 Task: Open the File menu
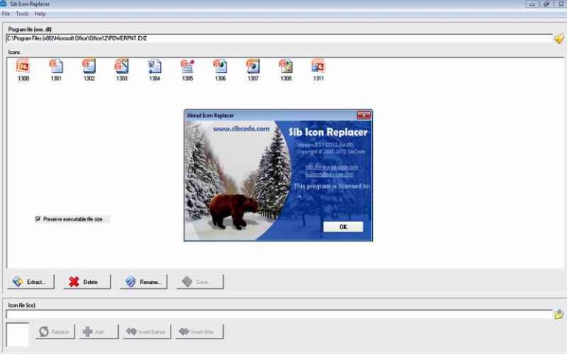click(6, 14)
